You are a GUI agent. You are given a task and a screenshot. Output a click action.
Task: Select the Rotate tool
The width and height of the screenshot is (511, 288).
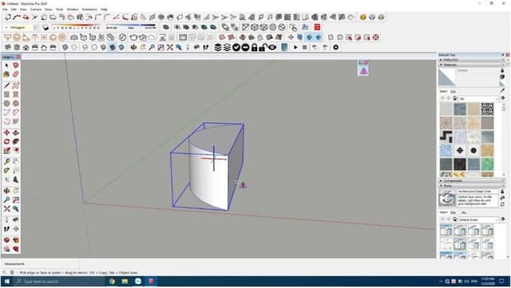click(x=7, y=142)
